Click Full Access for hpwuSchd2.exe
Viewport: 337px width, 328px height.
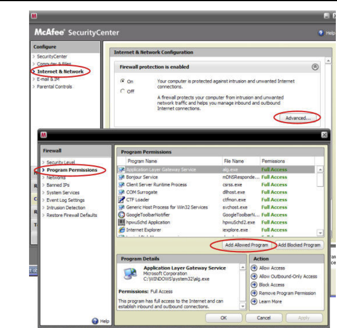(x=274, y=222)
